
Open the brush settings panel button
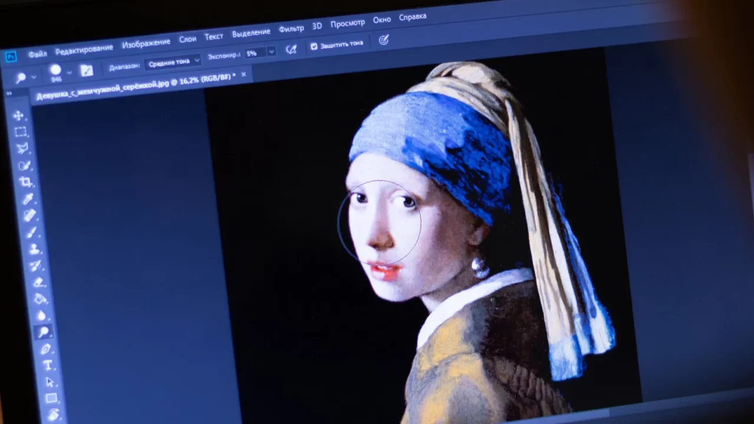click(87, 71)
